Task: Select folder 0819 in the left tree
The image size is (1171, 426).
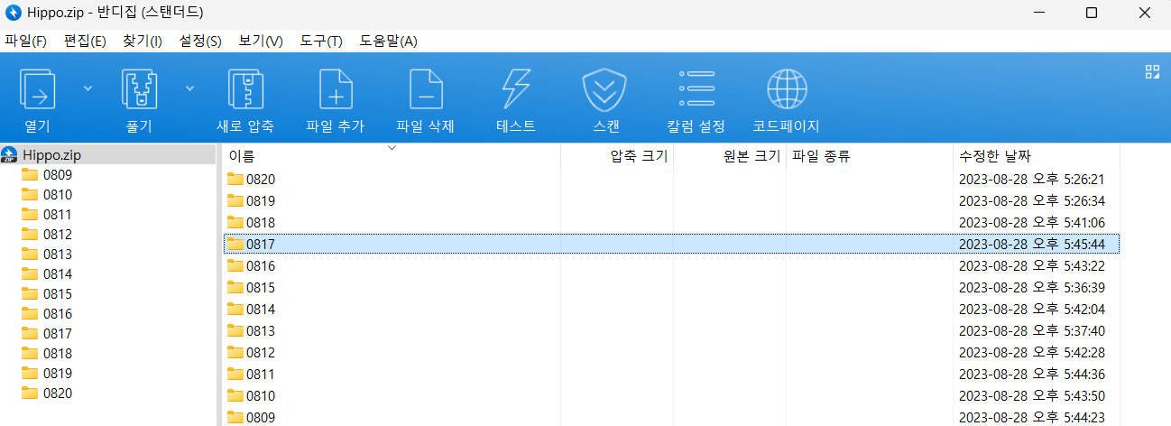Action: coord(57,374)
